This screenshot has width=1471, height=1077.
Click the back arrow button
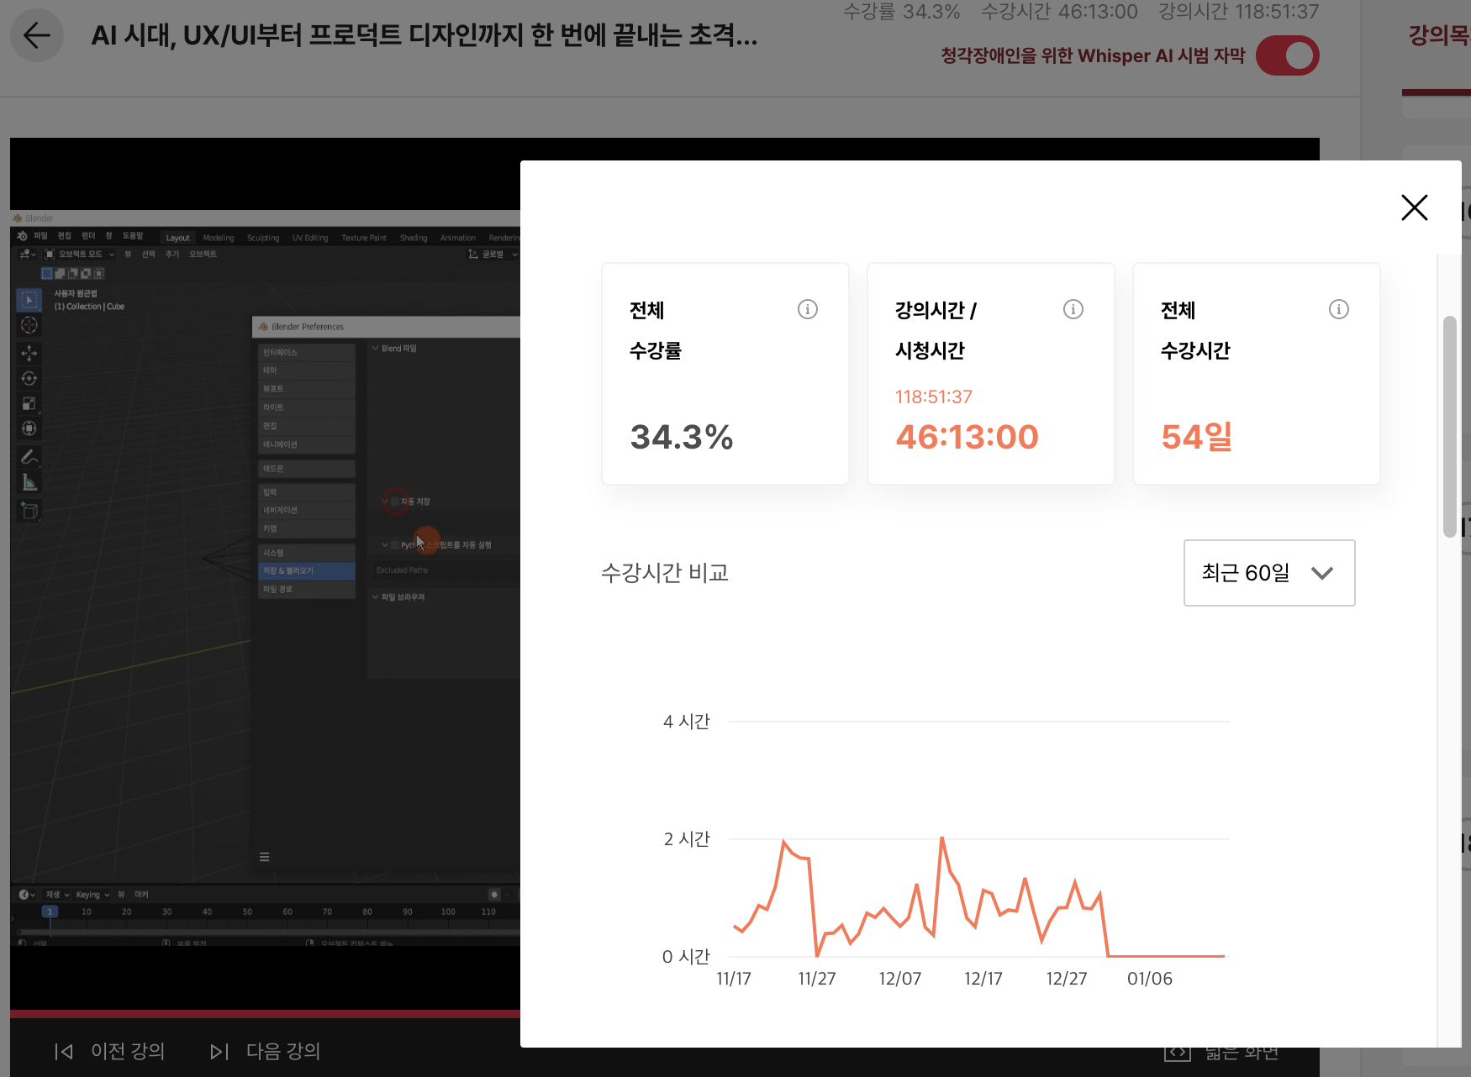(x=37, y=35)
